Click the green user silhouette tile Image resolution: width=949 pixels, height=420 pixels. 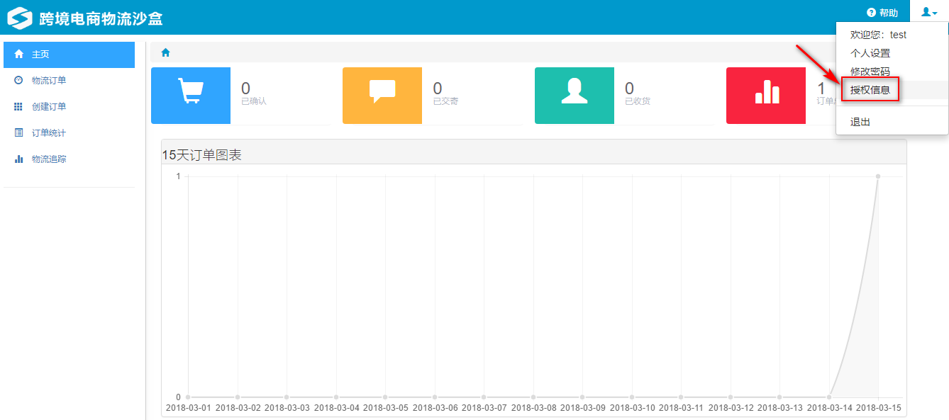[x=574, y=95]
